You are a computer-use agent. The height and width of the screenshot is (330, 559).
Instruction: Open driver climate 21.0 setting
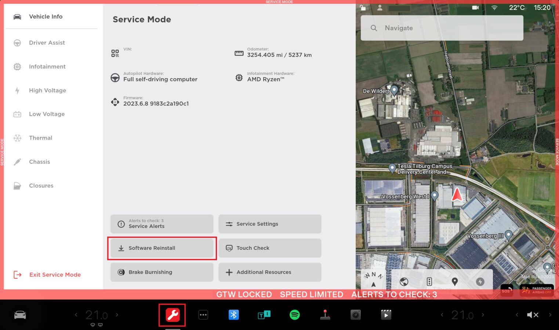tap(97, 315)
